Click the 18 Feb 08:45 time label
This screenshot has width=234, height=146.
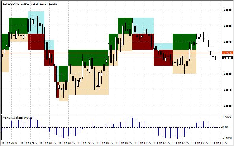66,143
